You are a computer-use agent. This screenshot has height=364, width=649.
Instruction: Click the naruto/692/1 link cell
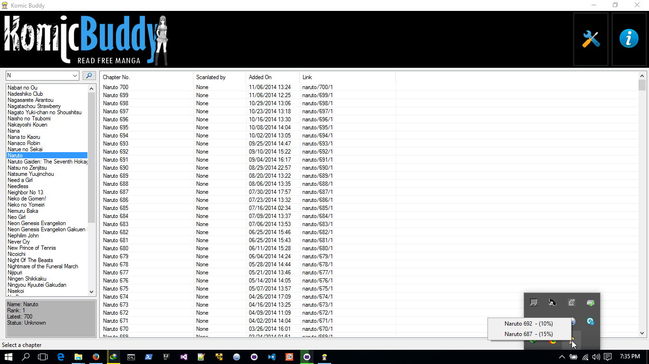click(x=317, y=152)
